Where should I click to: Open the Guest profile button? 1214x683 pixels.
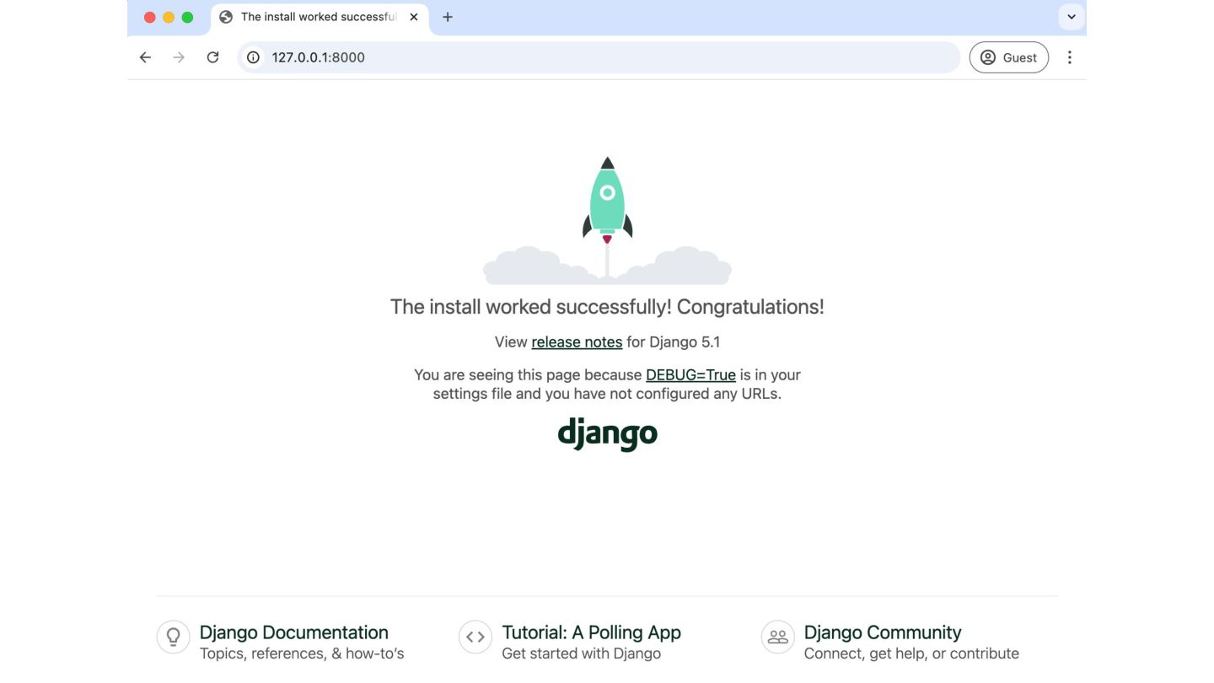tap(1008, 57)
